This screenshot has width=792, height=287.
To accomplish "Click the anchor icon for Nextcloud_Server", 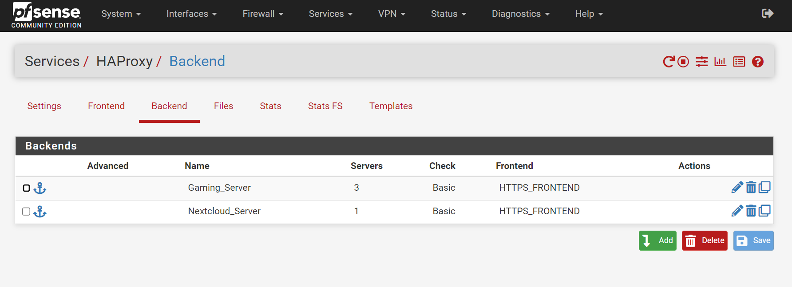I will coord(40,212).
